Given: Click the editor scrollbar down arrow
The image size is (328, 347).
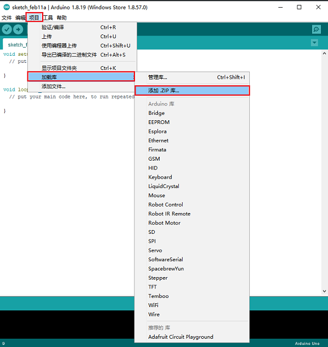Looking at the screenshot, I should (x=324, y=291).
